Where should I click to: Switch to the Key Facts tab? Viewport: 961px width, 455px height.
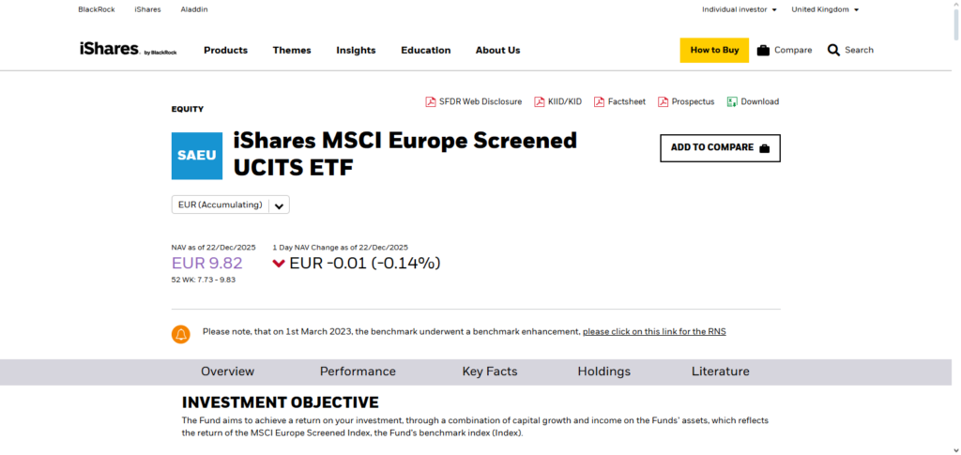(x=490, y=372)
